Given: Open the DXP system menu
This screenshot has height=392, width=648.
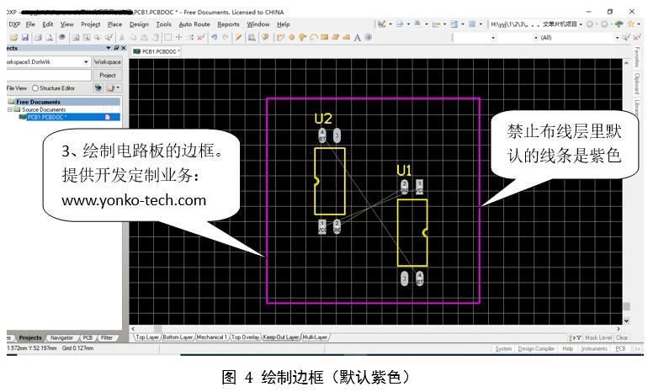Looking at the screenshot, I should (14, 24).
